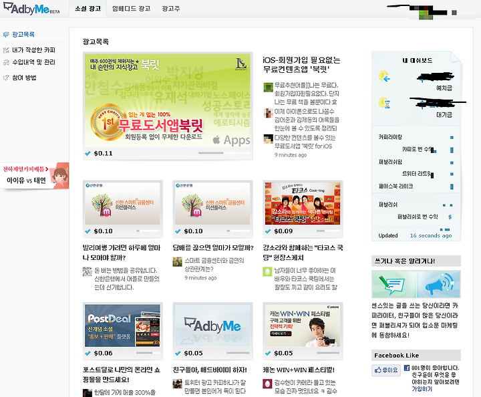Click the blue megaphone icon

(440, 285)
